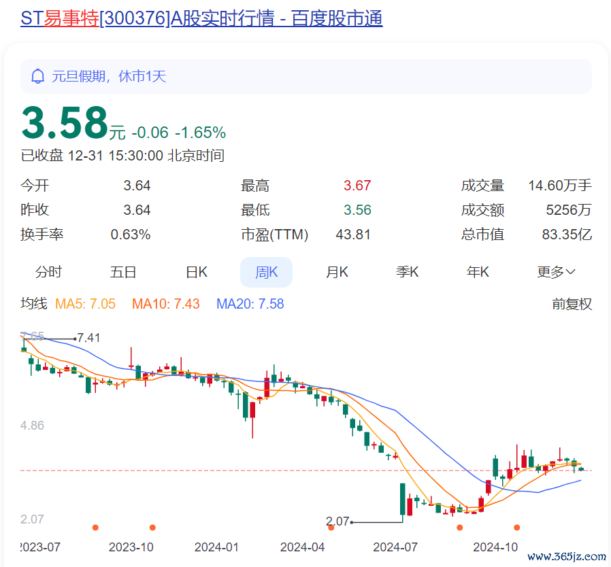Switch to the 分时 chart tab

(x=48, y=272)
